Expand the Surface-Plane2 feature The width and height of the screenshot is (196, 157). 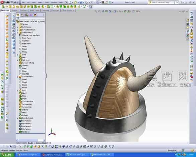[x=18, y=77]
